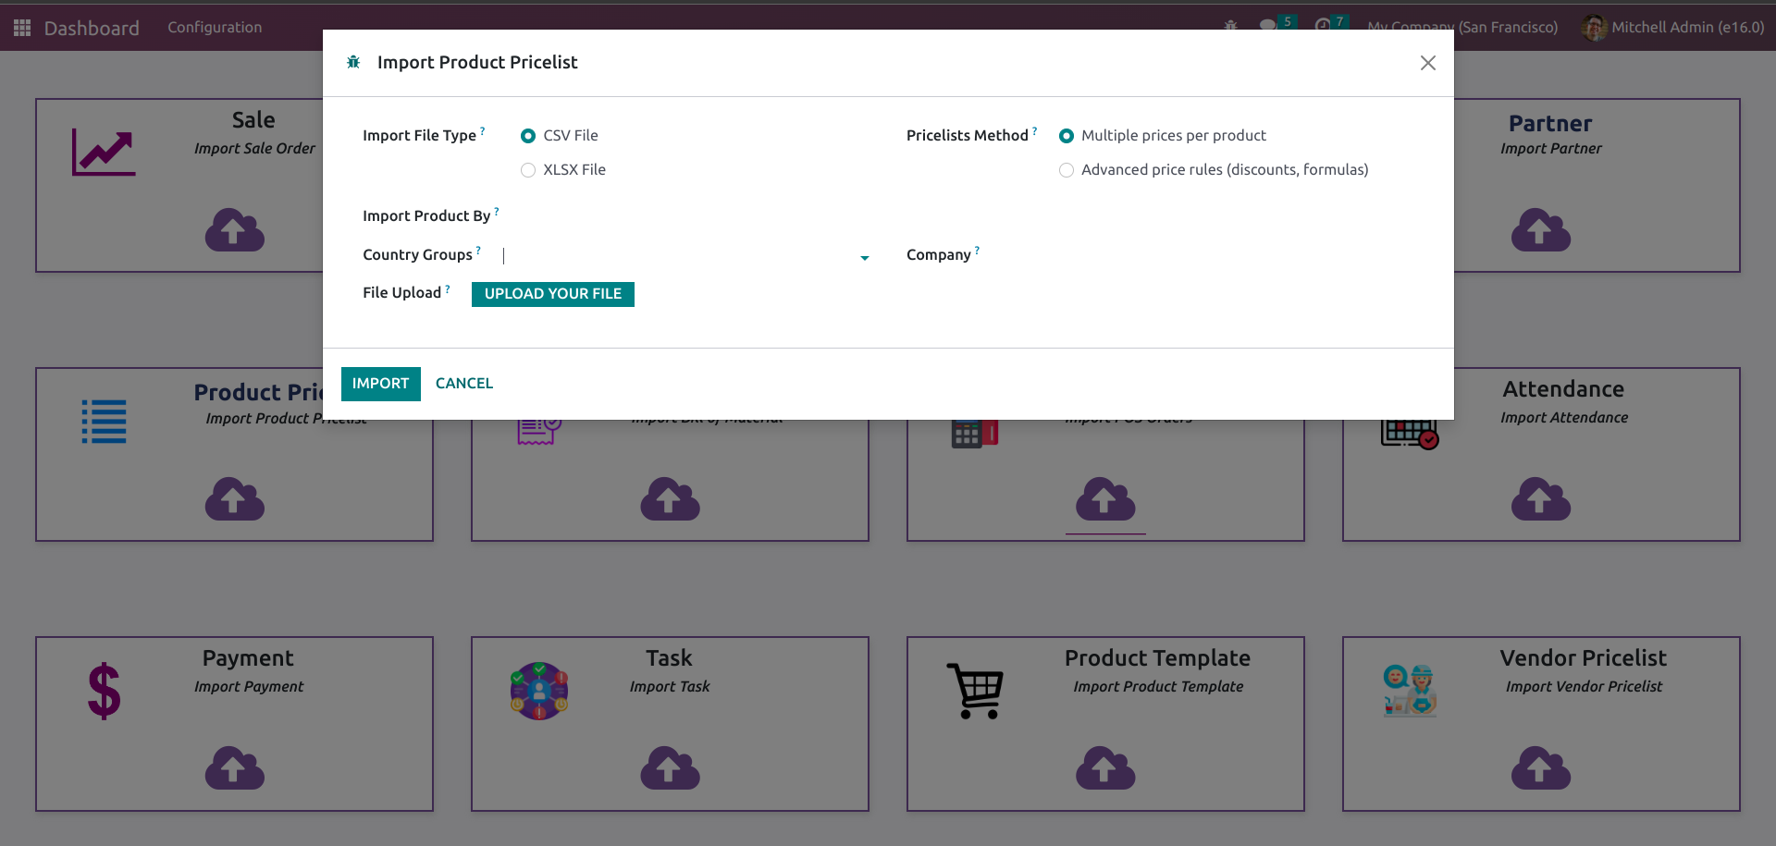Open the Dashboard menu item
Image resolution: width=1776 pixels, height=846 pixels.
click(92, 28)
